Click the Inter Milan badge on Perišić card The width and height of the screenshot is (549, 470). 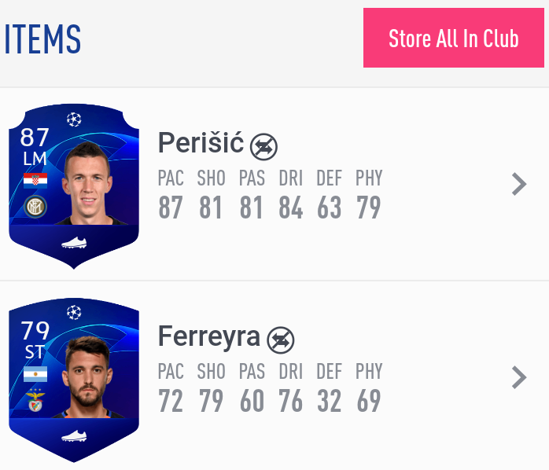(35, 207)
